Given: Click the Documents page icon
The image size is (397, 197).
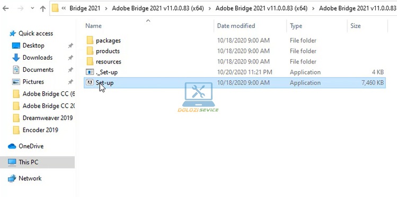Looking at the screenshot, I should 16,70.
